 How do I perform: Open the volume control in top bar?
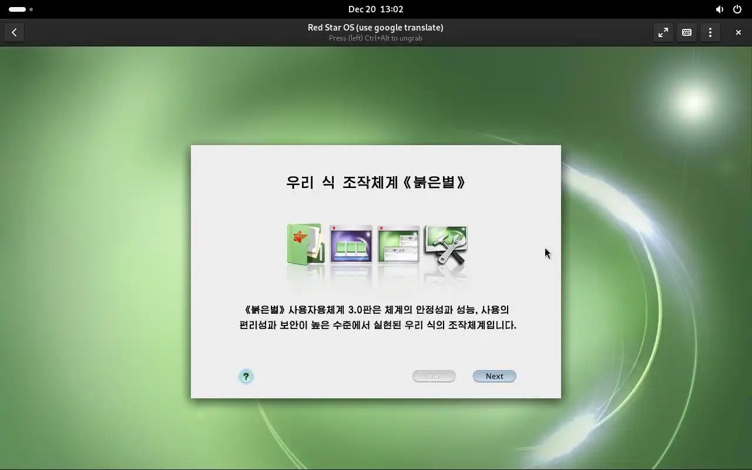click(x=719, y=9)
